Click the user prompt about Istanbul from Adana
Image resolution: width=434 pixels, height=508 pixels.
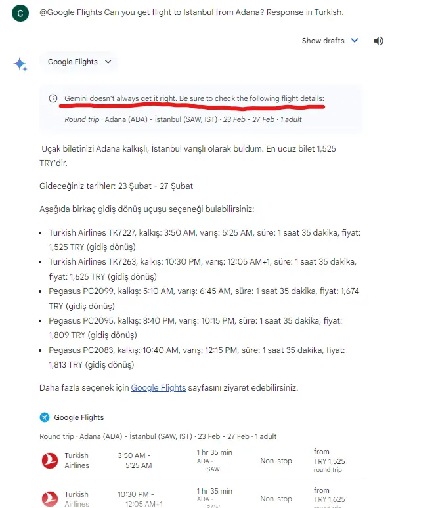pos(191,12)
